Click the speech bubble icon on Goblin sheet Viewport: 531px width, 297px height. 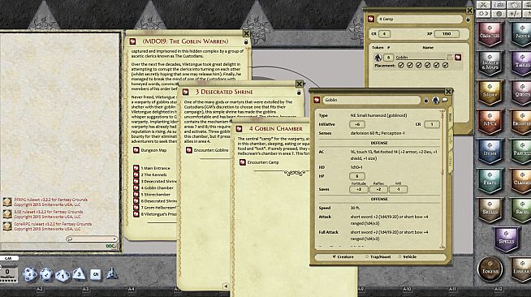pos(445,100)
